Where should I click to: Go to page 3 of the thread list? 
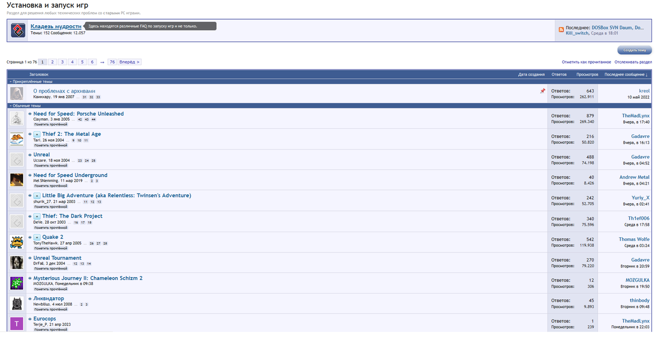click(63, 62)
